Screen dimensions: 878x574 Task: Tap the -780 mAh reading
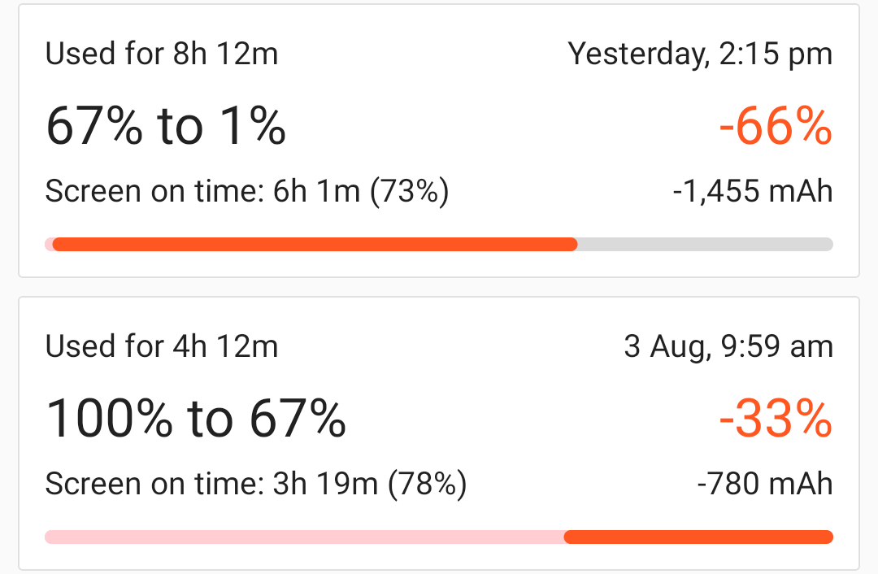[x=765, y=484]
